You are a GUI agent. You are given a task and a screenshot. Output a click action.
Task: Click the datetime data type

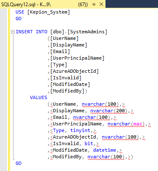pyautogui.click(x=105, y=150)
